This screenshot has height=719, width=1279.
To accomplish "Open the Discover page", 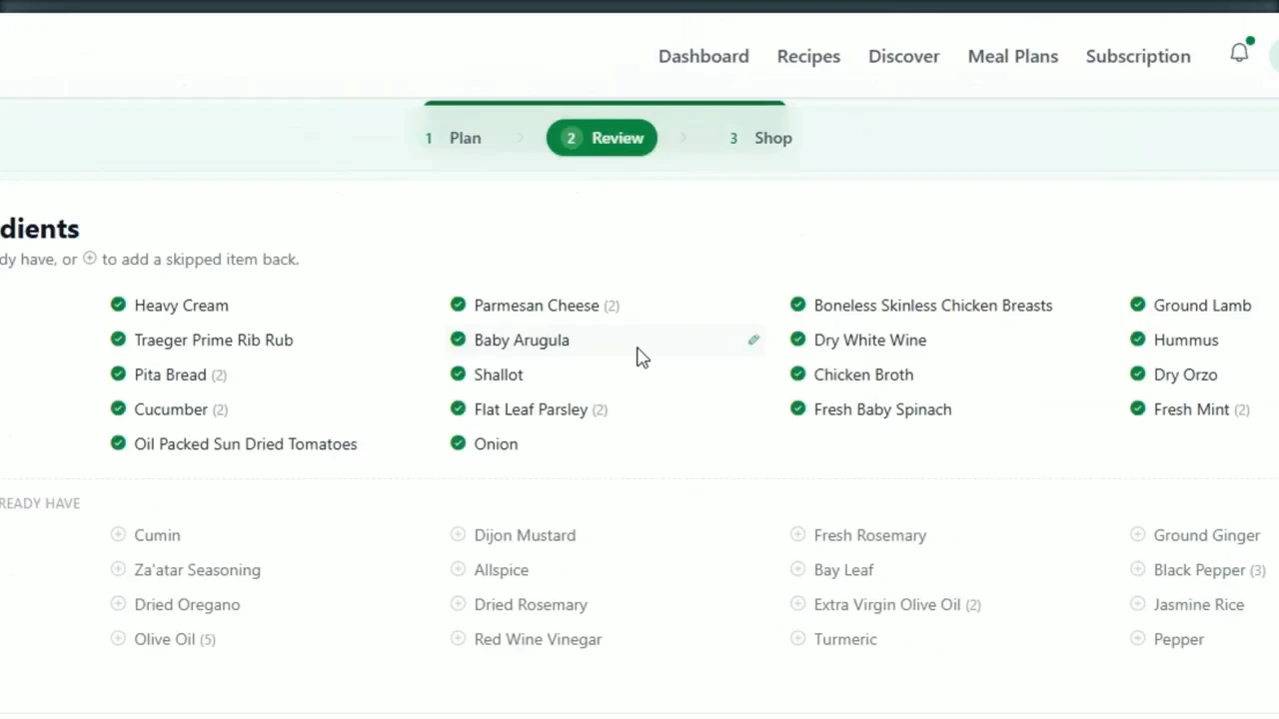I will [903, 56].
